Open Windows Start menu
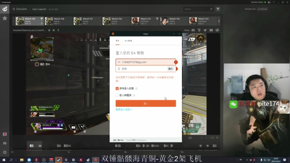This screenshot has width=290, height=163. point(4,160)
